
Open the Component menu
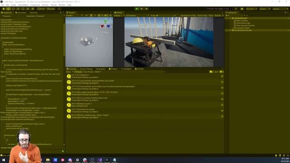coord(35,5)
